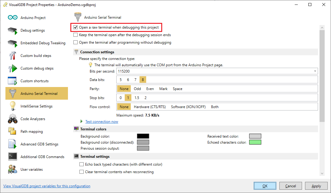Image resolution: width=331 pixels, height=193 pixels.
Task: Click the Custom debug steps wrench icon
Action: click(12, 68)
